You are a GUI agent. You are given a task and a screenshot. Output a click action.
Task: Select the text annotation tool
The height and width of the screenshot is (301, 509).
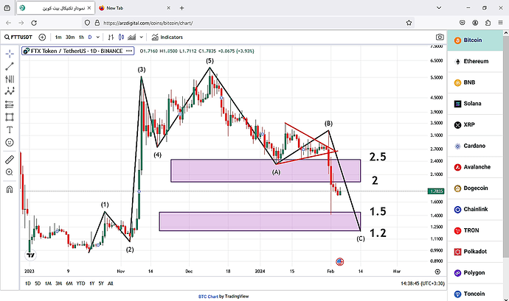click(10, 130)
